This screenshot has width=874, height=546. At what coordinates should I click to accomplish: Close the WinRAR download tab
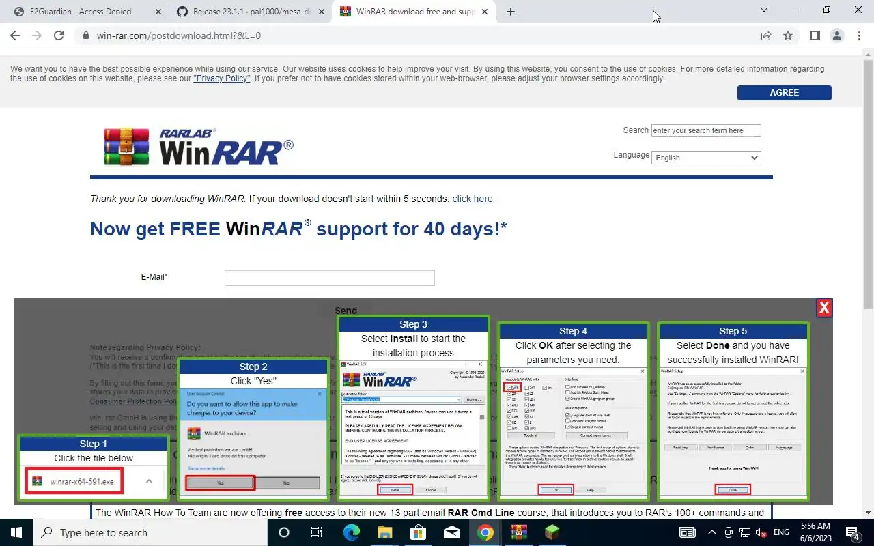click(485, 12)
